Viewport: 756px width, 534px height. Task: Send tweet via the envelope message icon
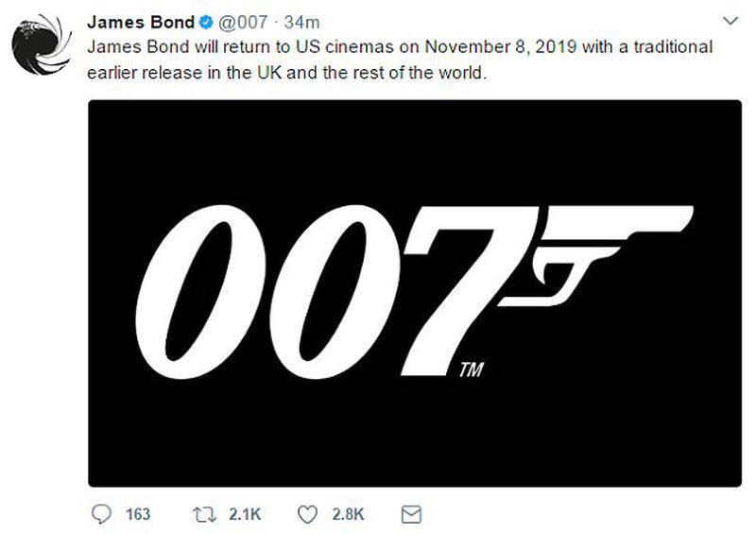coord(410,514)
